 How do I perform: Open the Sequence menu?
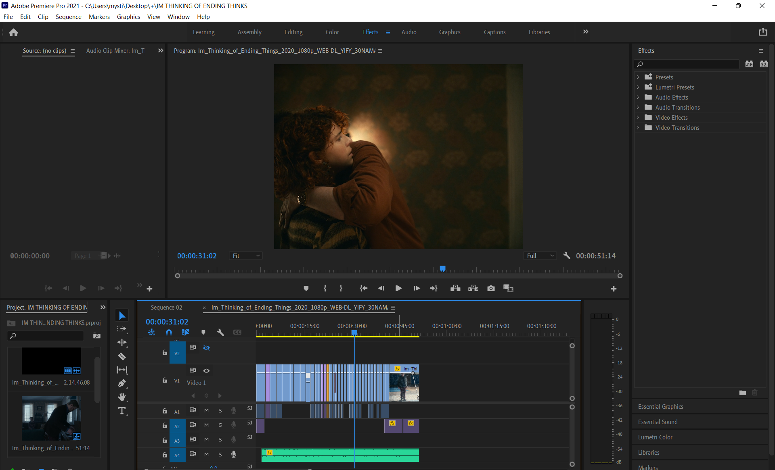click(x=69, y=17)
